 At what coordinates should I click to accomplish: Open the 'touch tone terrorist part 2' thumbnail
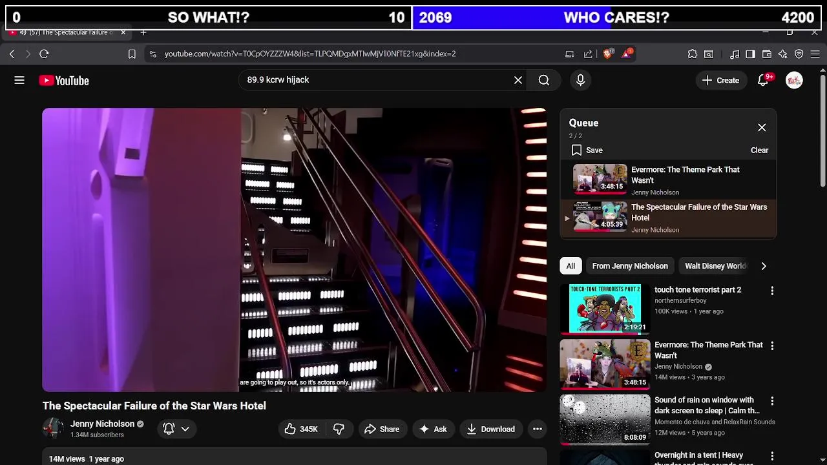click(x=605, y=309)
